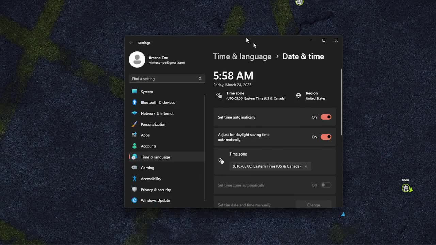Open the Eastern Time zone dropdown
436x245 pixels.
click(270, 166)
